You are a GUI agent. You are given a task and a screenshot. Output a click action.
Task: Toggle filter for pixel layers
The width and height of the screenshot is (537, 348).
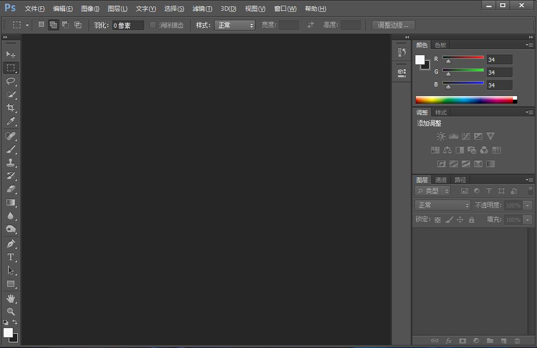coord(464,191)
